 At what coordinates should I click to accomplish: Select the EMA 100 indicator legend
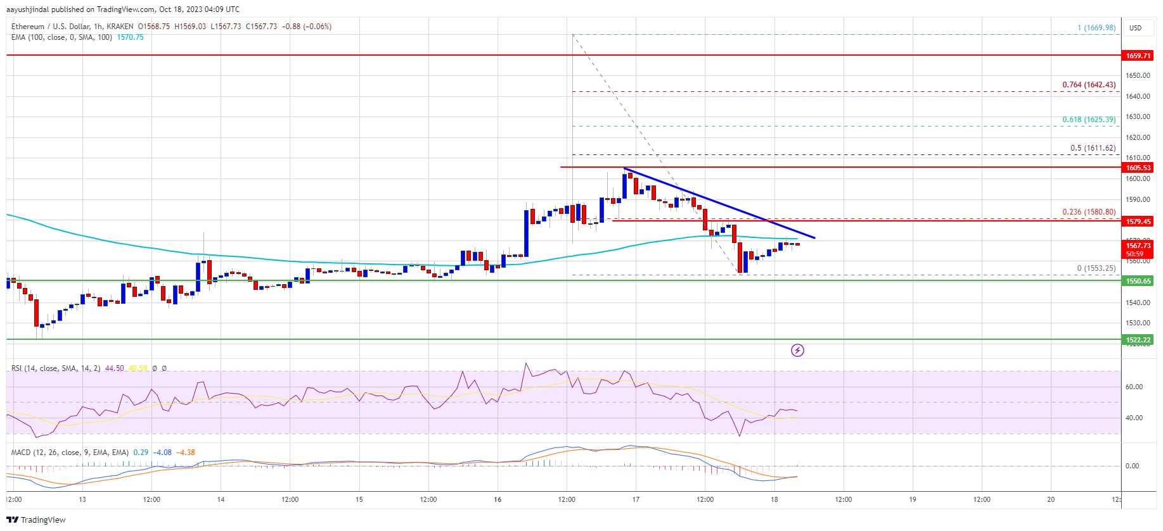click(61, 37)
